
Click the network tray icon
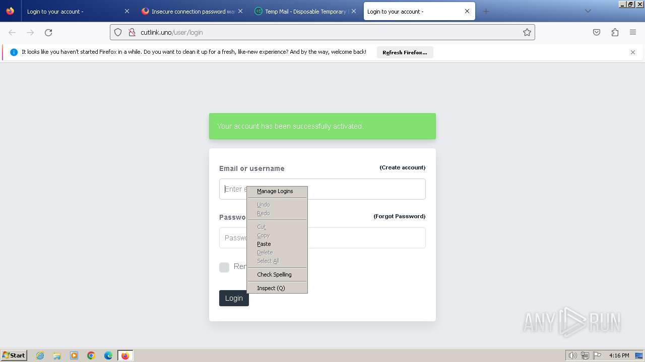click(585, 355)
